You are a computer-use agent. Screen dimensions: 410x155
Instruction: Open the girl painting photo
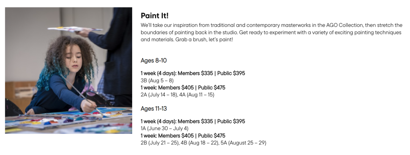coord(68,70)
